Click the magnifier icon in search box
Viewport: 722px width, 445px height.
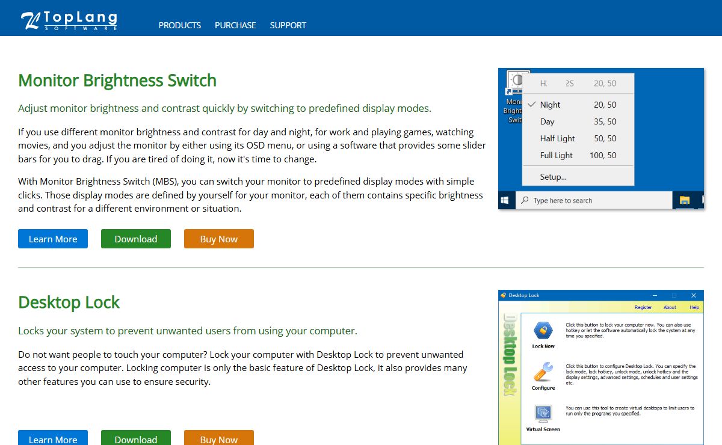point(525,200)
